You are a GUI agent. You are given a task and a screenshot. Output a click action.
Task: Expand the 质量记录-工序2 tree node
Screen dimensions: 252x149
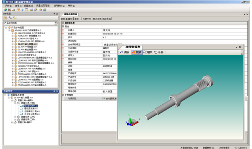coord(15,117)
